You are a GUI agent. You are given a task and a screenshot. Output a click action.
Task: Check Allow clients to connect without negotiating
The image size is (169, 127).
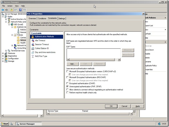(x=67, y=90)
